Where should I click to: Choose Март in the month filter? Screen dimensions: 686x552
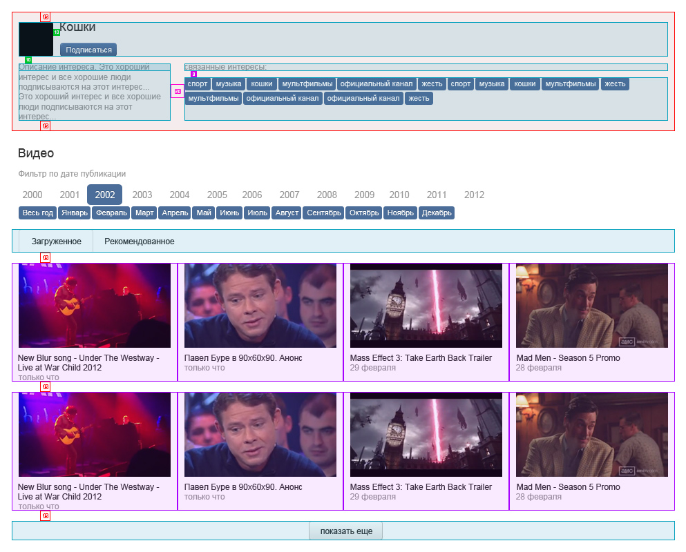tap(144, 213)
